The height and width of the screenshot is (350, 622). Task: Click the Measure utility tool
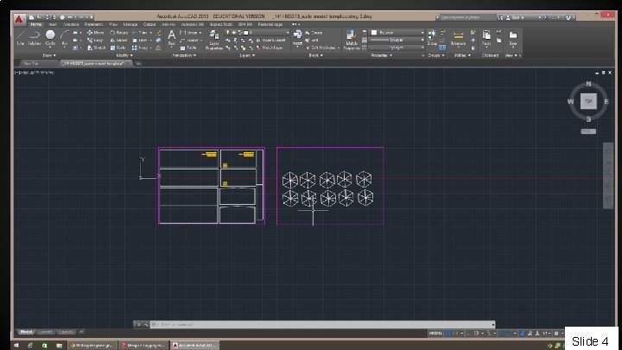(x=458, y=35)
